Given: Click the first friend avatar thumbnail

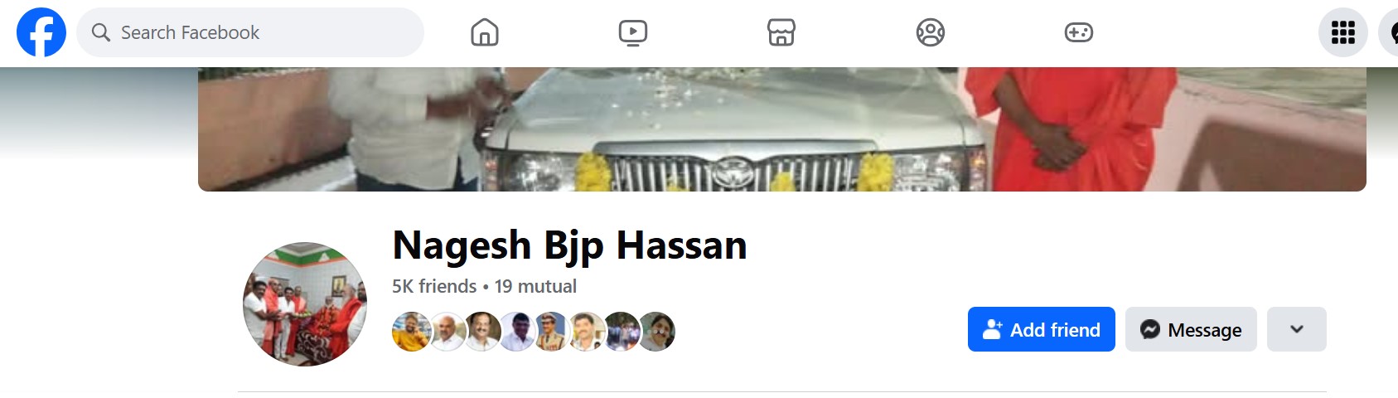Looking at the screenshot, I should pos(412,332).
